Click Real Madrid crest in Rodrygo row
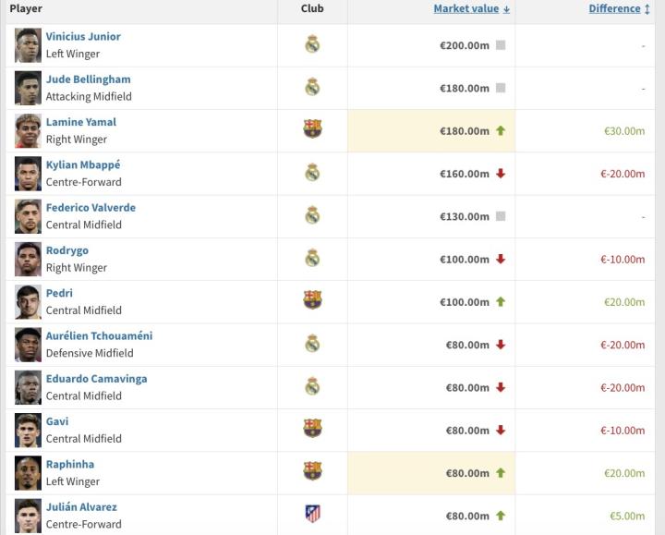The height and width of the screenshot is (535, 665). pyautogui.click(x=312, y=258)
